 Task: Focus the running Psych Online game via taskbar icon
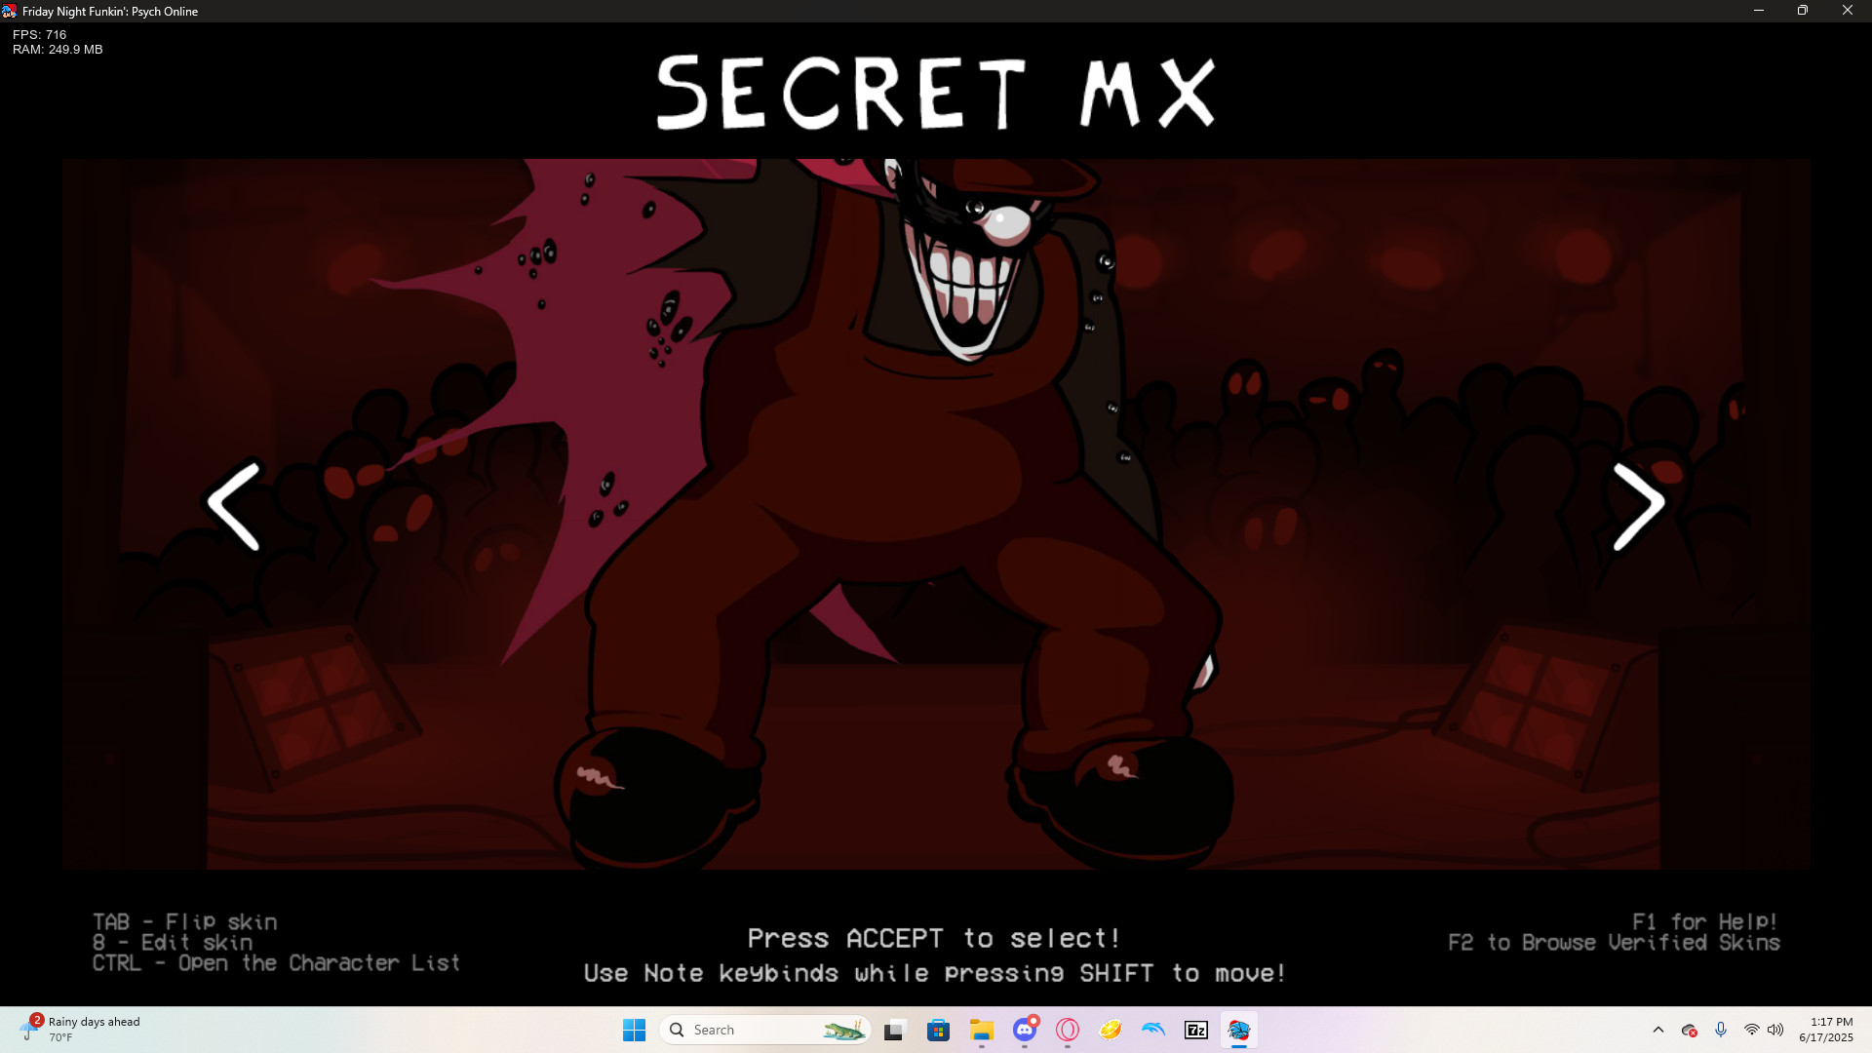(1239, 1030)
